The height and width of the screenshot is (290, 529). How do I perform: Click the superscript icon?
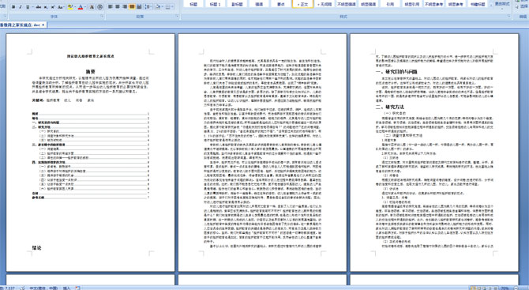[x=53, y=7]
